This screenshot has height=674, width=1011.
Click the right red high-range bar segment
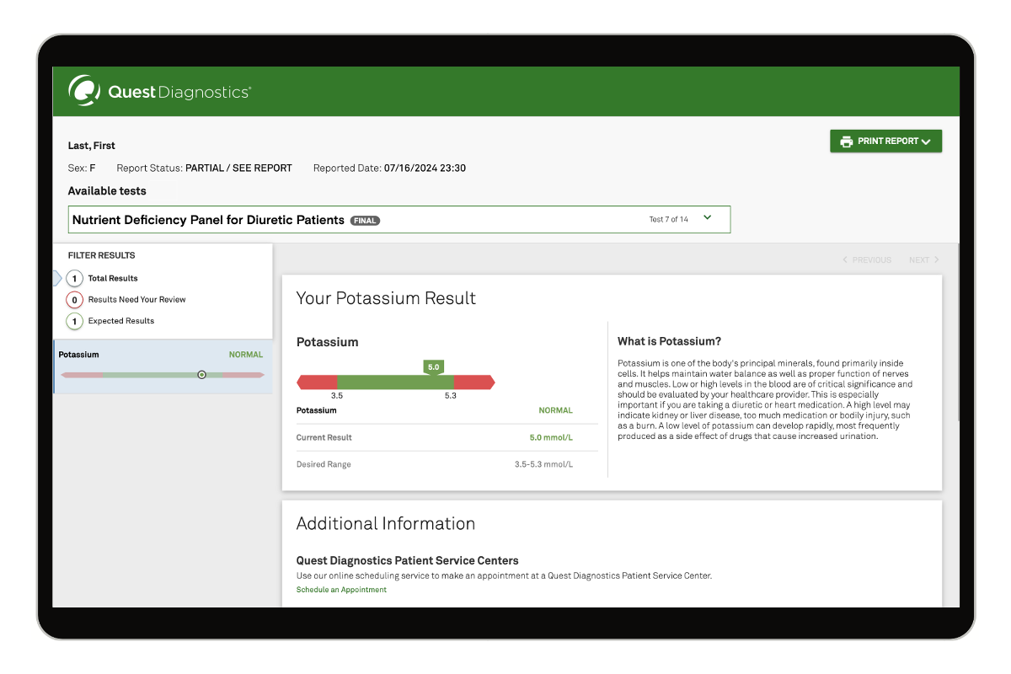[x=474, y=382]
